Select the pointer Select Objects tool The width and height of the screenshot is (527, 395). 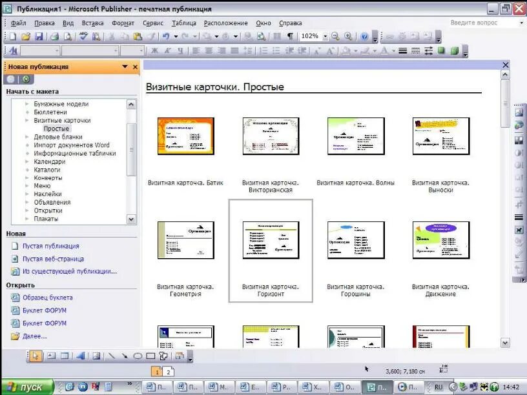pos(36,356)
